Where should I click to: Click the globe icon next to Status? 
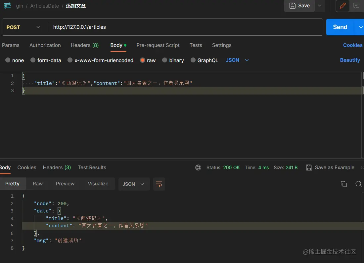click(198, 168)
